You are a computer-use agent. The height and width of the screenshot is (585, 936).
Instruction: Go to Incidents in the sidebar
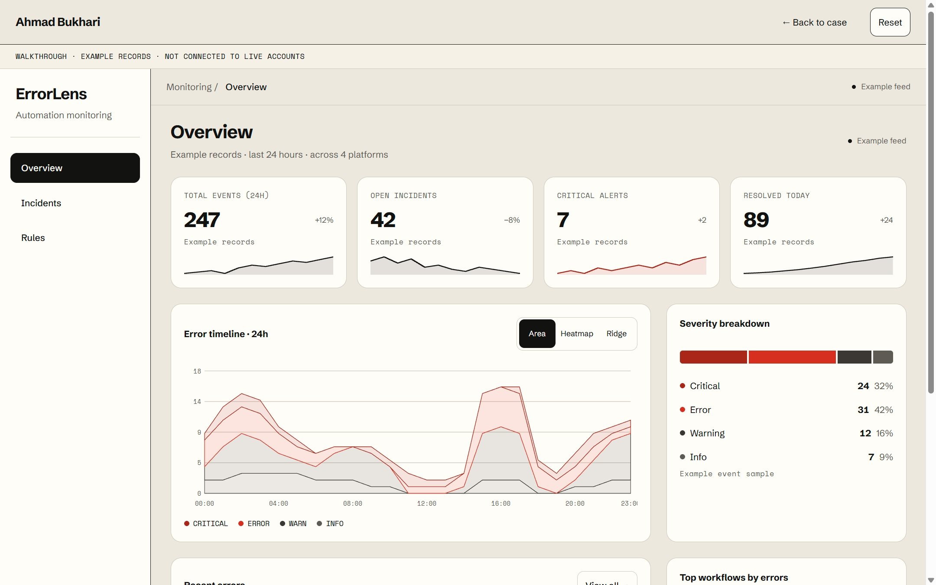tap(75, 203)
